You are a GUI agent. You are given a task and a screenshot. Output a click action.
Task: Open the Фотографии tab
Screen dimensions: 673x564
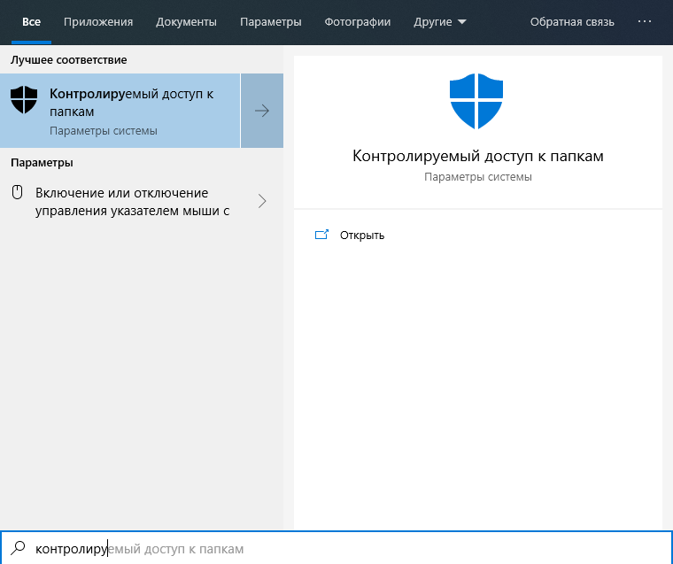point(358,22)
